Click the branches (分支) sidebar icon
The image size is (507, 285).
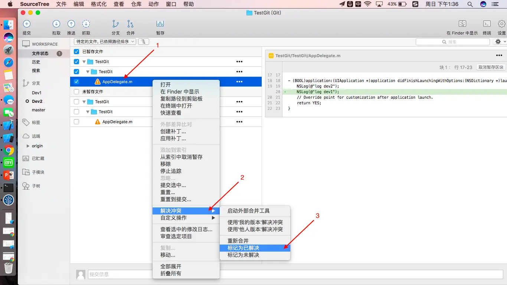click(26, 83)
